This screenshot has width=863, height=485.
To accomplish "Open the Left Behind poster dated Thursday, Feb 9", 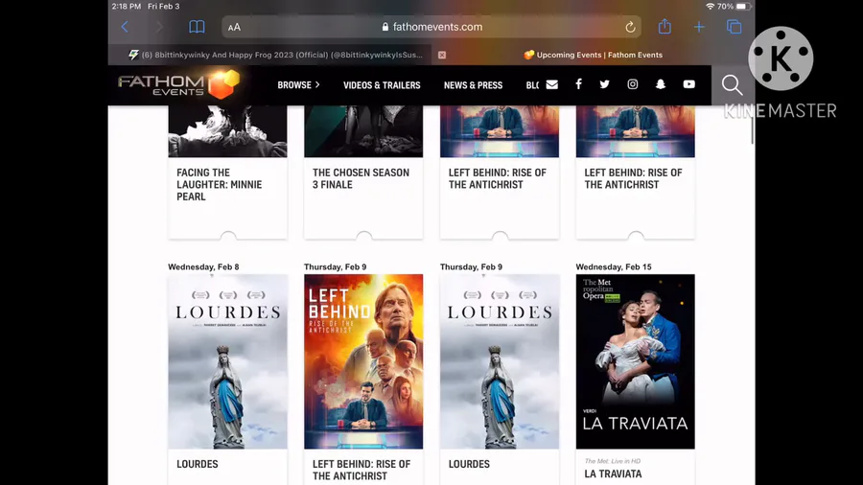I will 363,361.
